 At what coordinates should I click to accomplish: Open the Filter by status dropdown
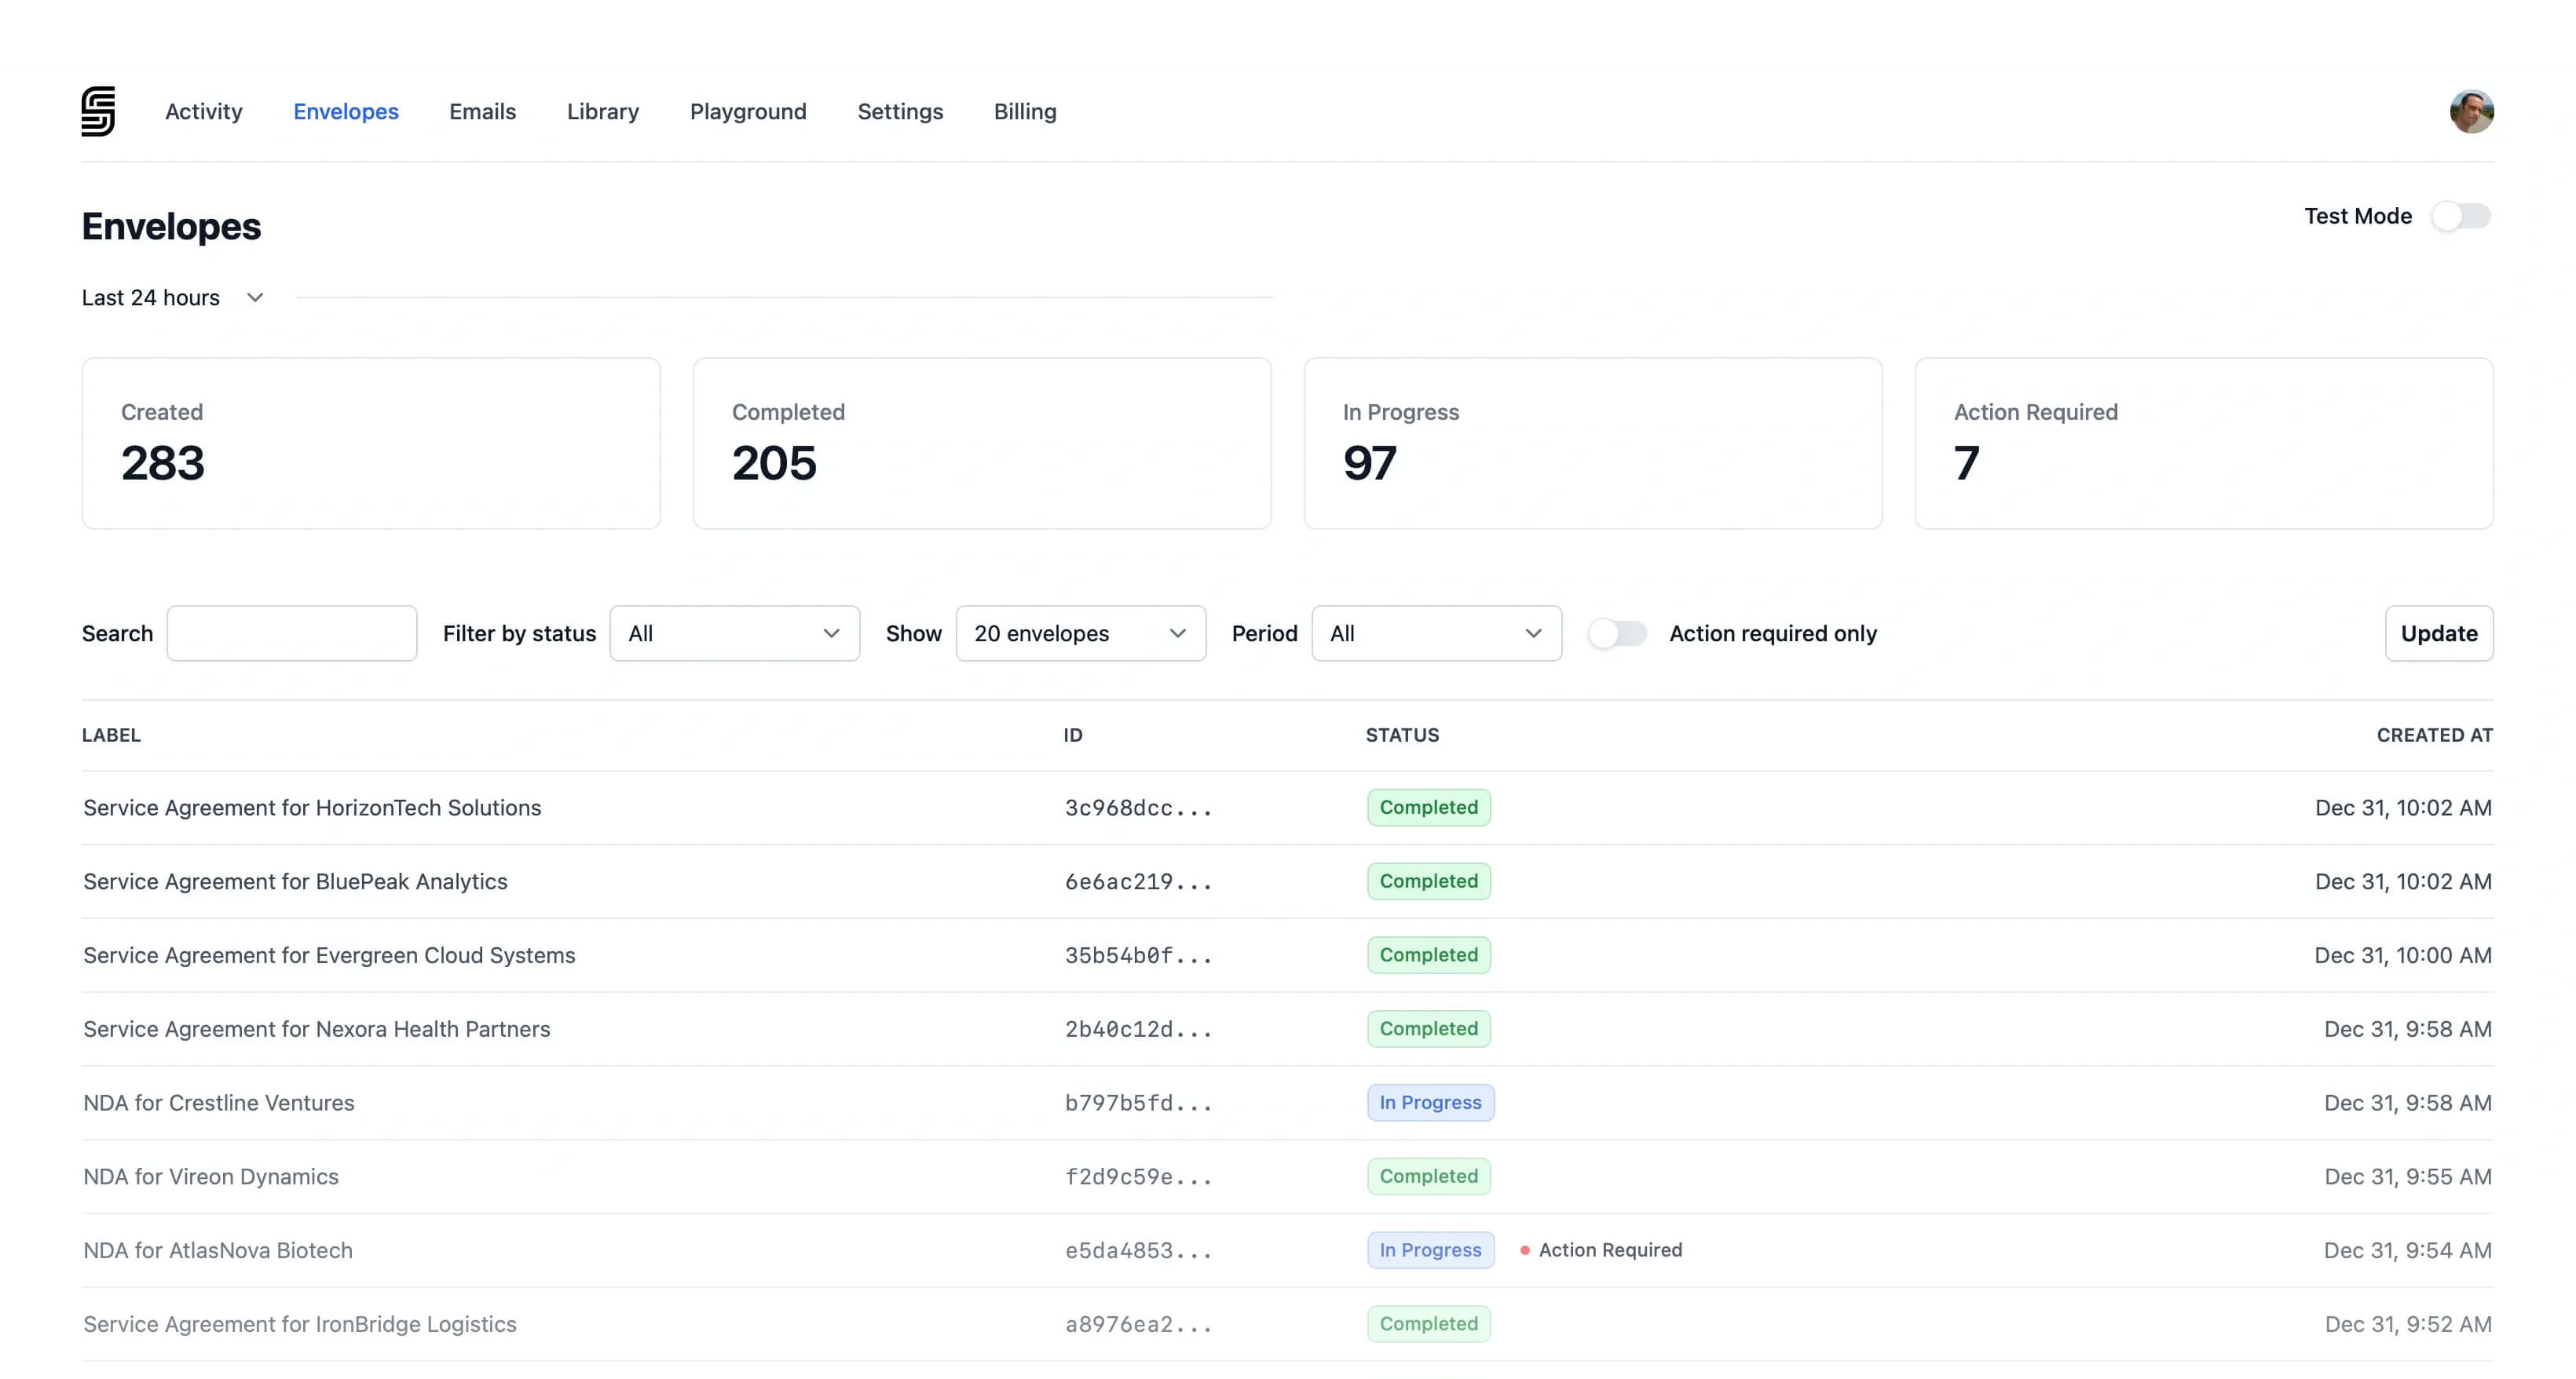[x=734, y=633]
